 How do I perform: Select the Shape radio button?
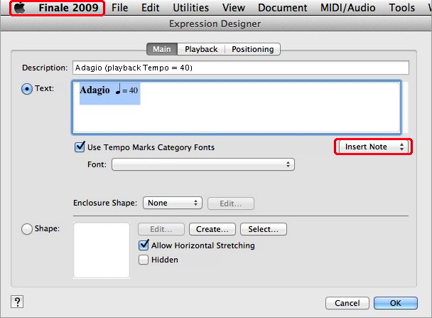tap(28, 229)
